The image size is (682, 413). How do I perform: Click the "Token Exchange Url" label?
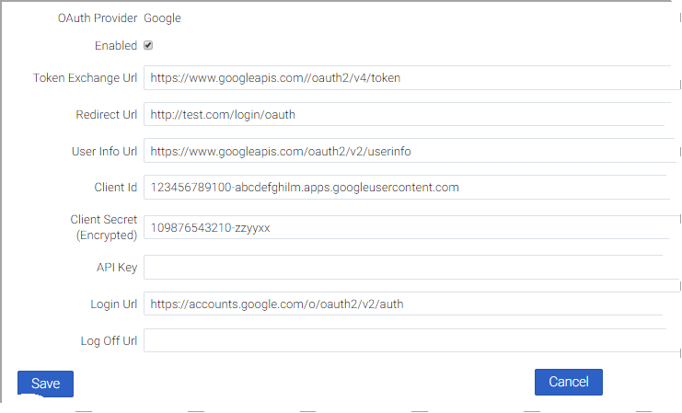85,78
